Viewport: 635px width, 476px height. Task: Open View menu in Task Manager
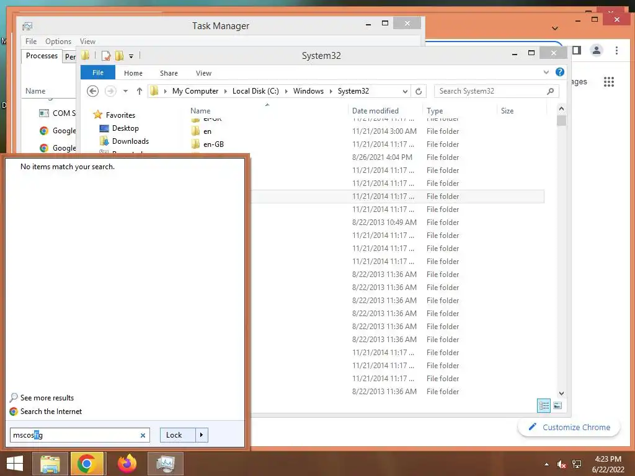click(x=87, y=42)
